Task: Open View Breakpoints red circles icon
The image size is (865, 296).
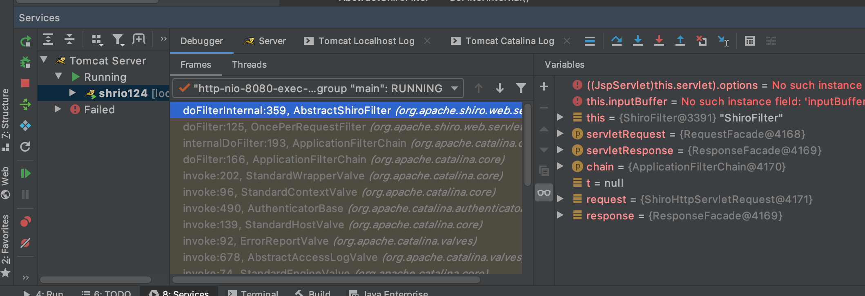Action: (x=25, y=221)
